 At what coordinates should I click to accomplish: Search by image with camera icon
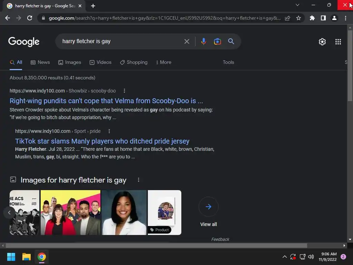[x=218, y=41]
